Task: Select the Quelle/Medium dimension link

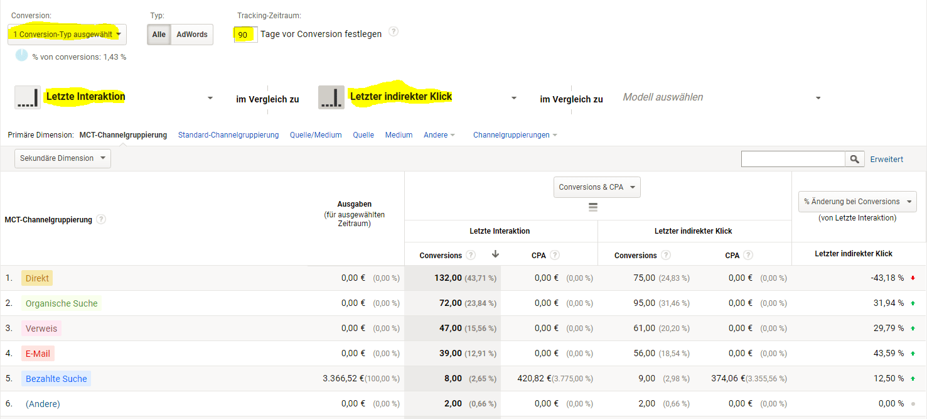Action: pyautogui.click(x=316, y=134)
